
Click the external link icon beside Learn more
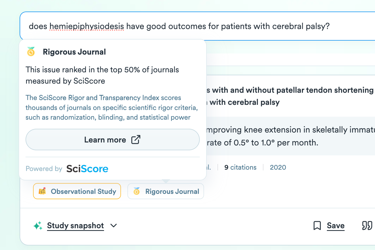click(x=136, y=140)
